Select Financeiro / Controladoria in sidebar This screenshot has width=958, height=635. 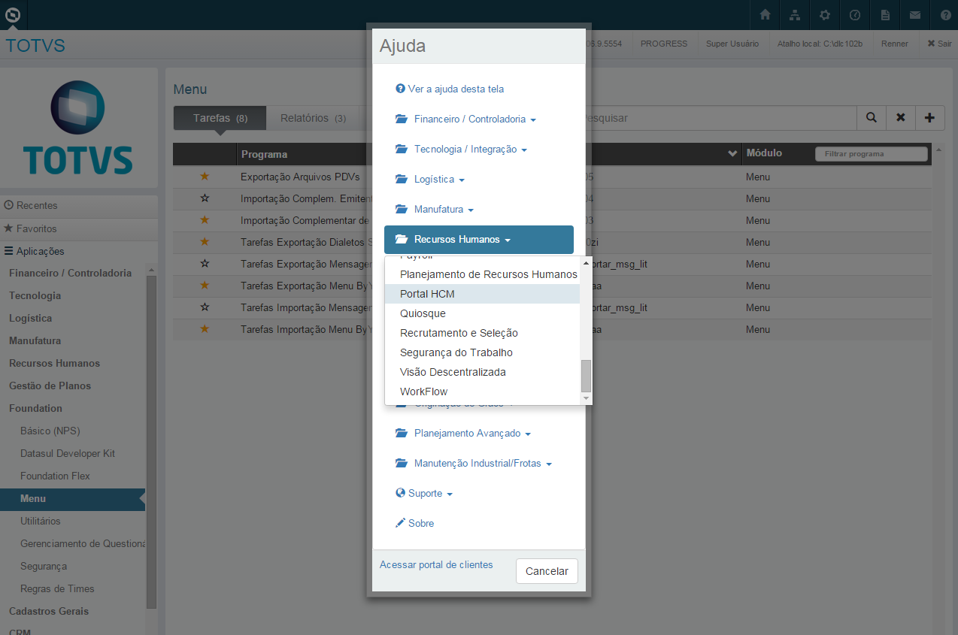point(70,273)
